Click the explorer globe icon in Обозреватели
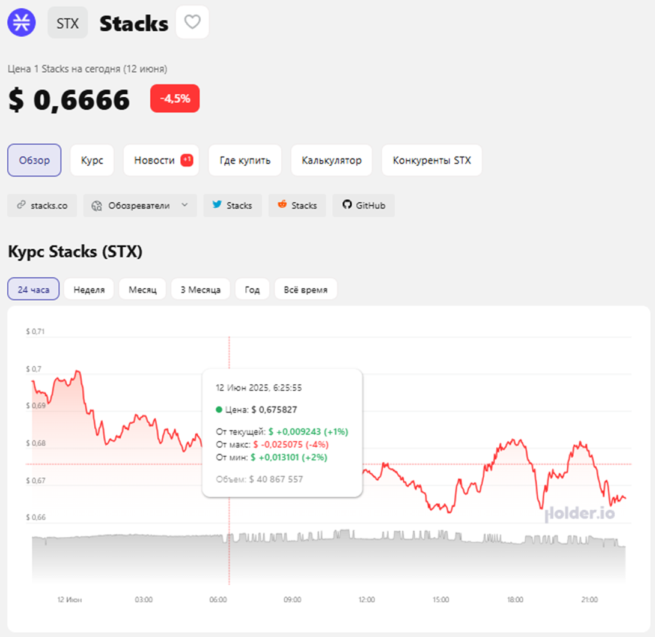The width and height of the screenshot is (655, 637). click(x=97, y=205)
